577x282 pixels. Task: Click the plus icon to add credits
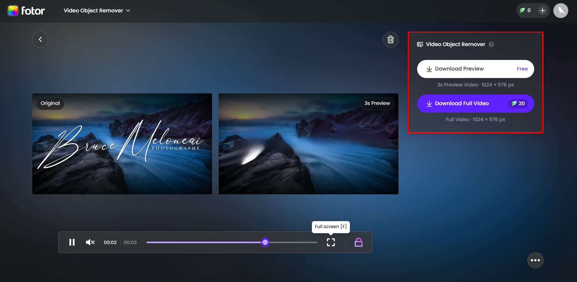coord(542,11)
